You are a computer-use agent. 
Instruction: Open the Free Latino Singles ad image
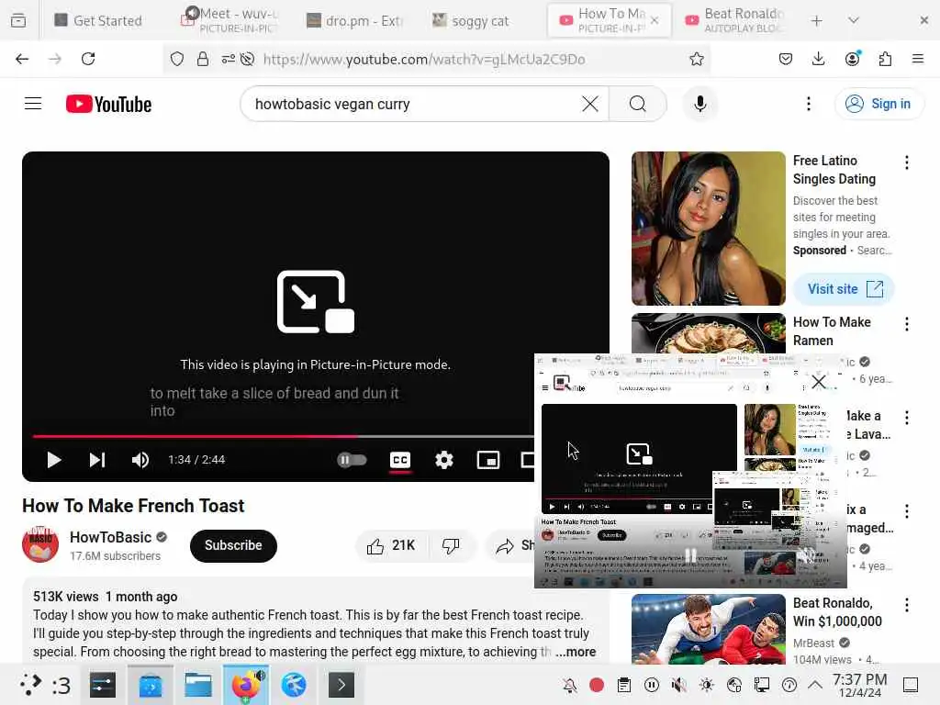coord(708,229)
